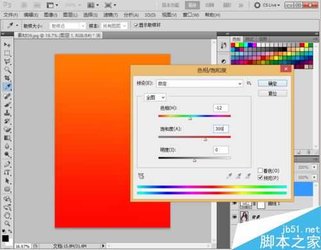Image resolution: width=321 pixels, height=250 pixels.
Task: Select the Path Selection tool
Action: point(7,181)
